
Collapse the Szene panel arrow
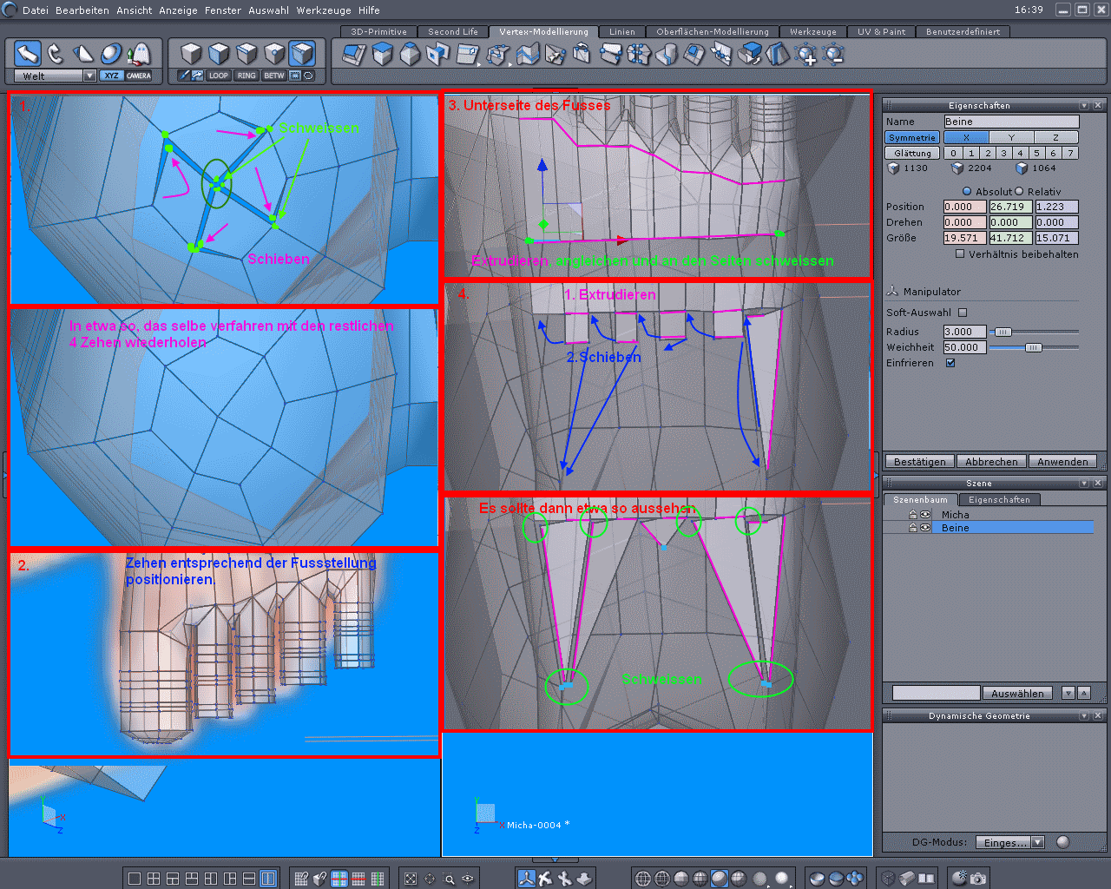(x=1084, y=483)
